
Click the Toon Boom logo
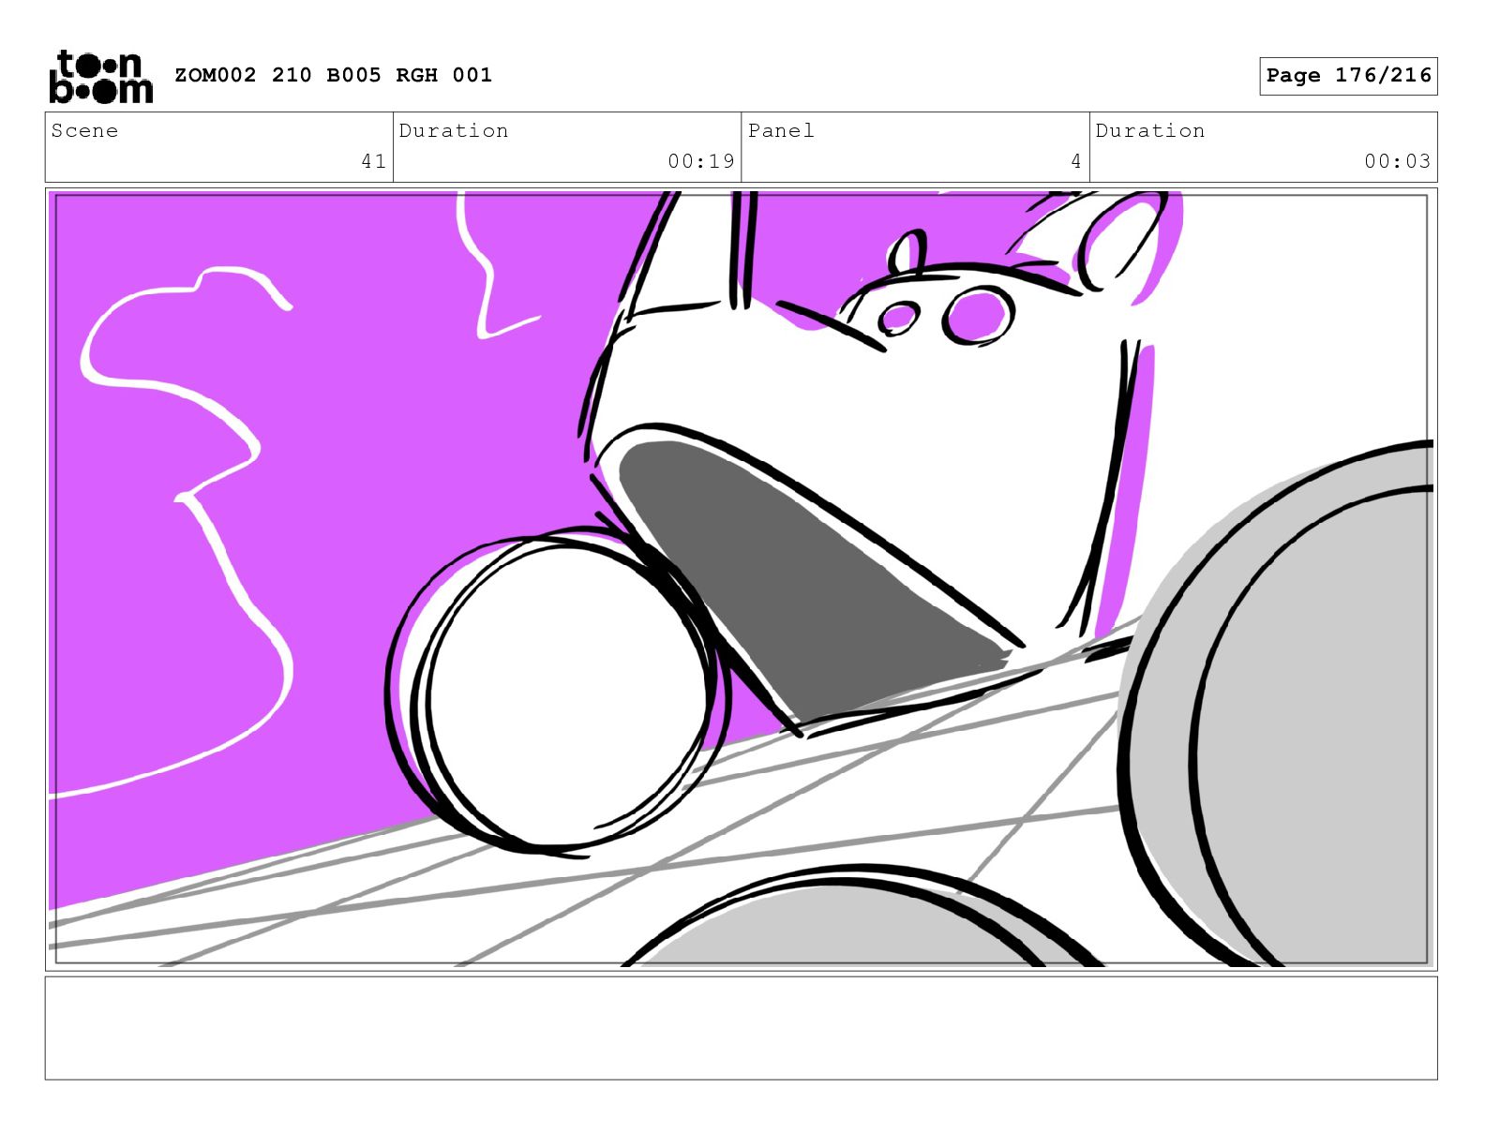[100, 76]
